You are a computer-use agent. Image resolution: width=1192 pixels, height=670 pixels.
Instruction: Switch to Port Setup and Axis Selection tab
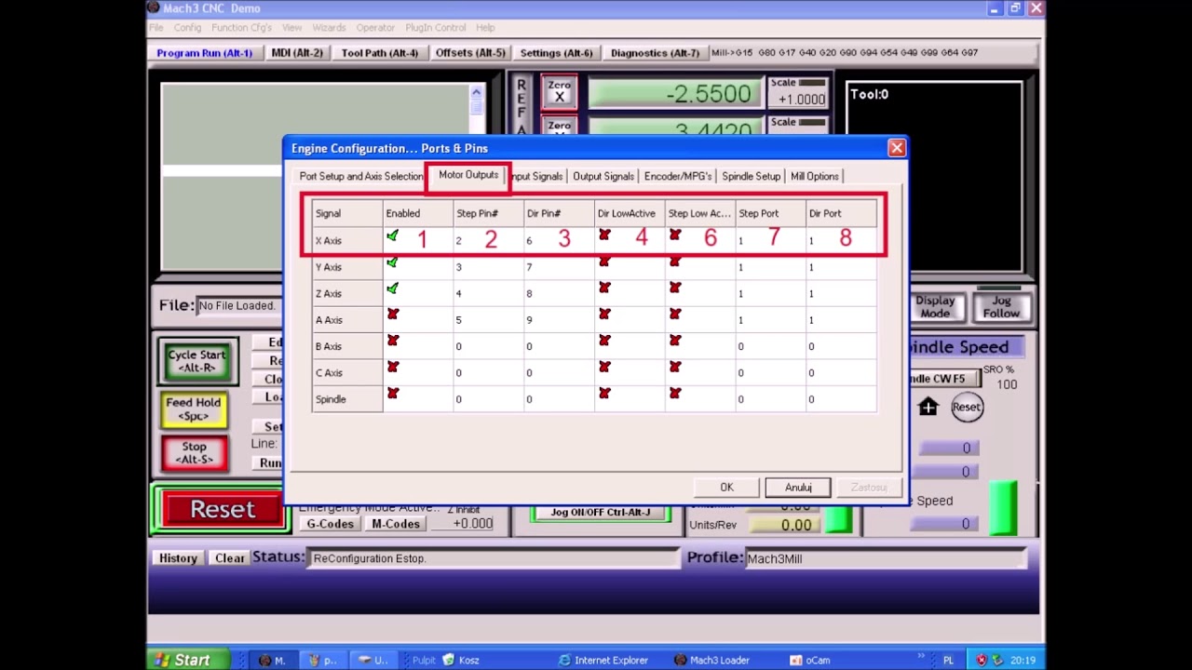[360, 176]
